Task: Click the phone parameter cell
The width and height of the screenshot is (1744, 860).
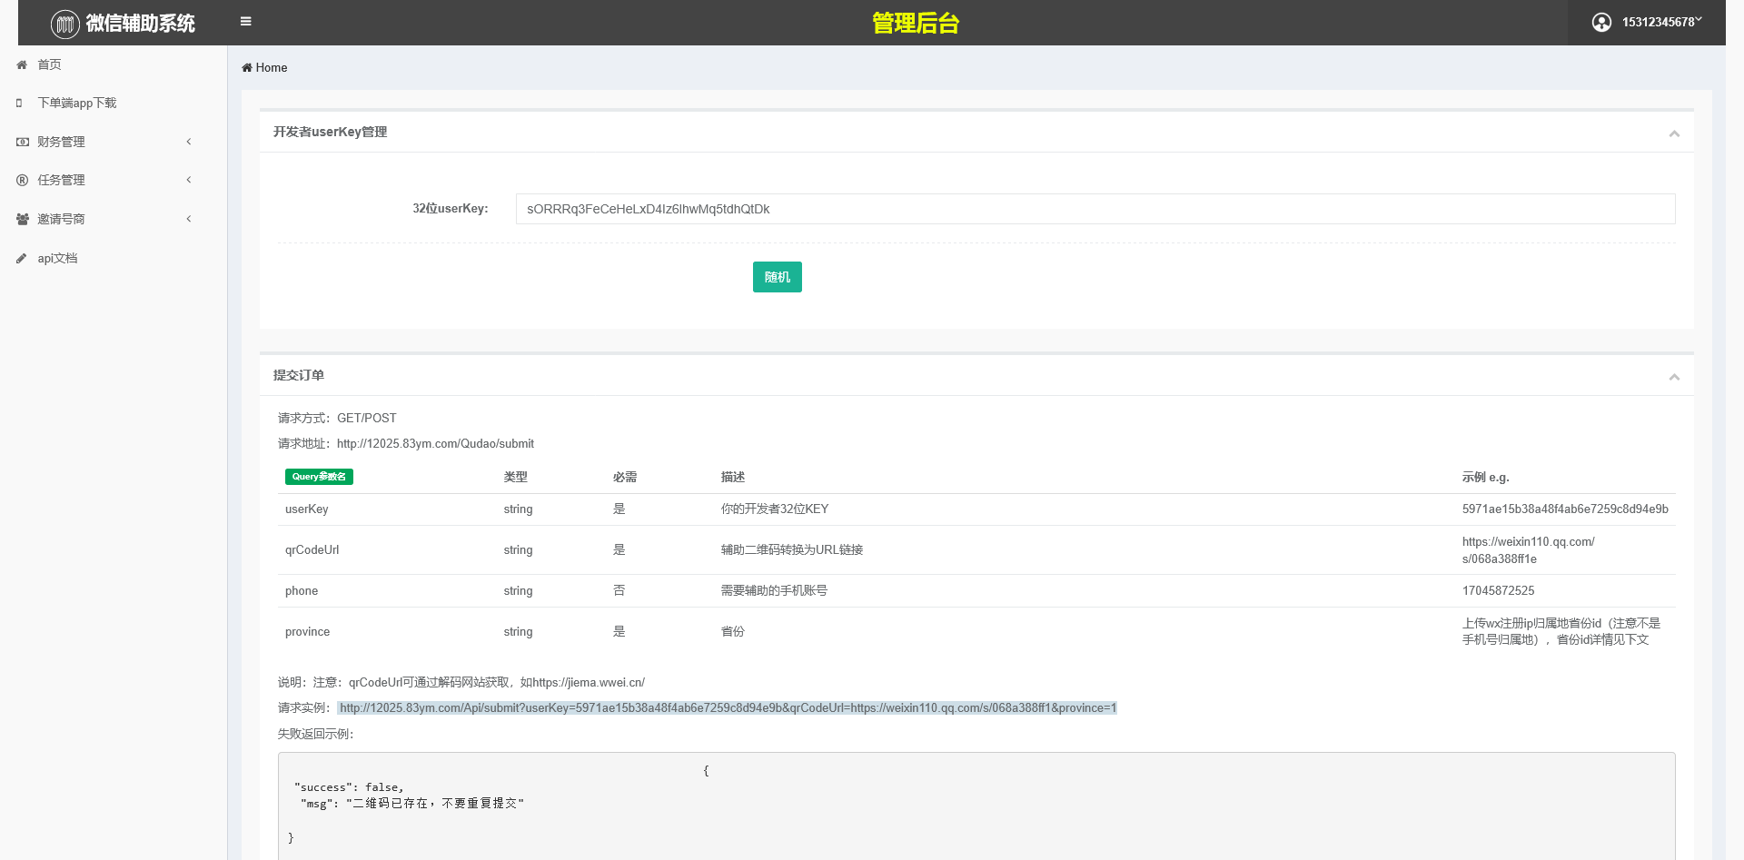Action: pyautogui.click(x=302, y=590)
